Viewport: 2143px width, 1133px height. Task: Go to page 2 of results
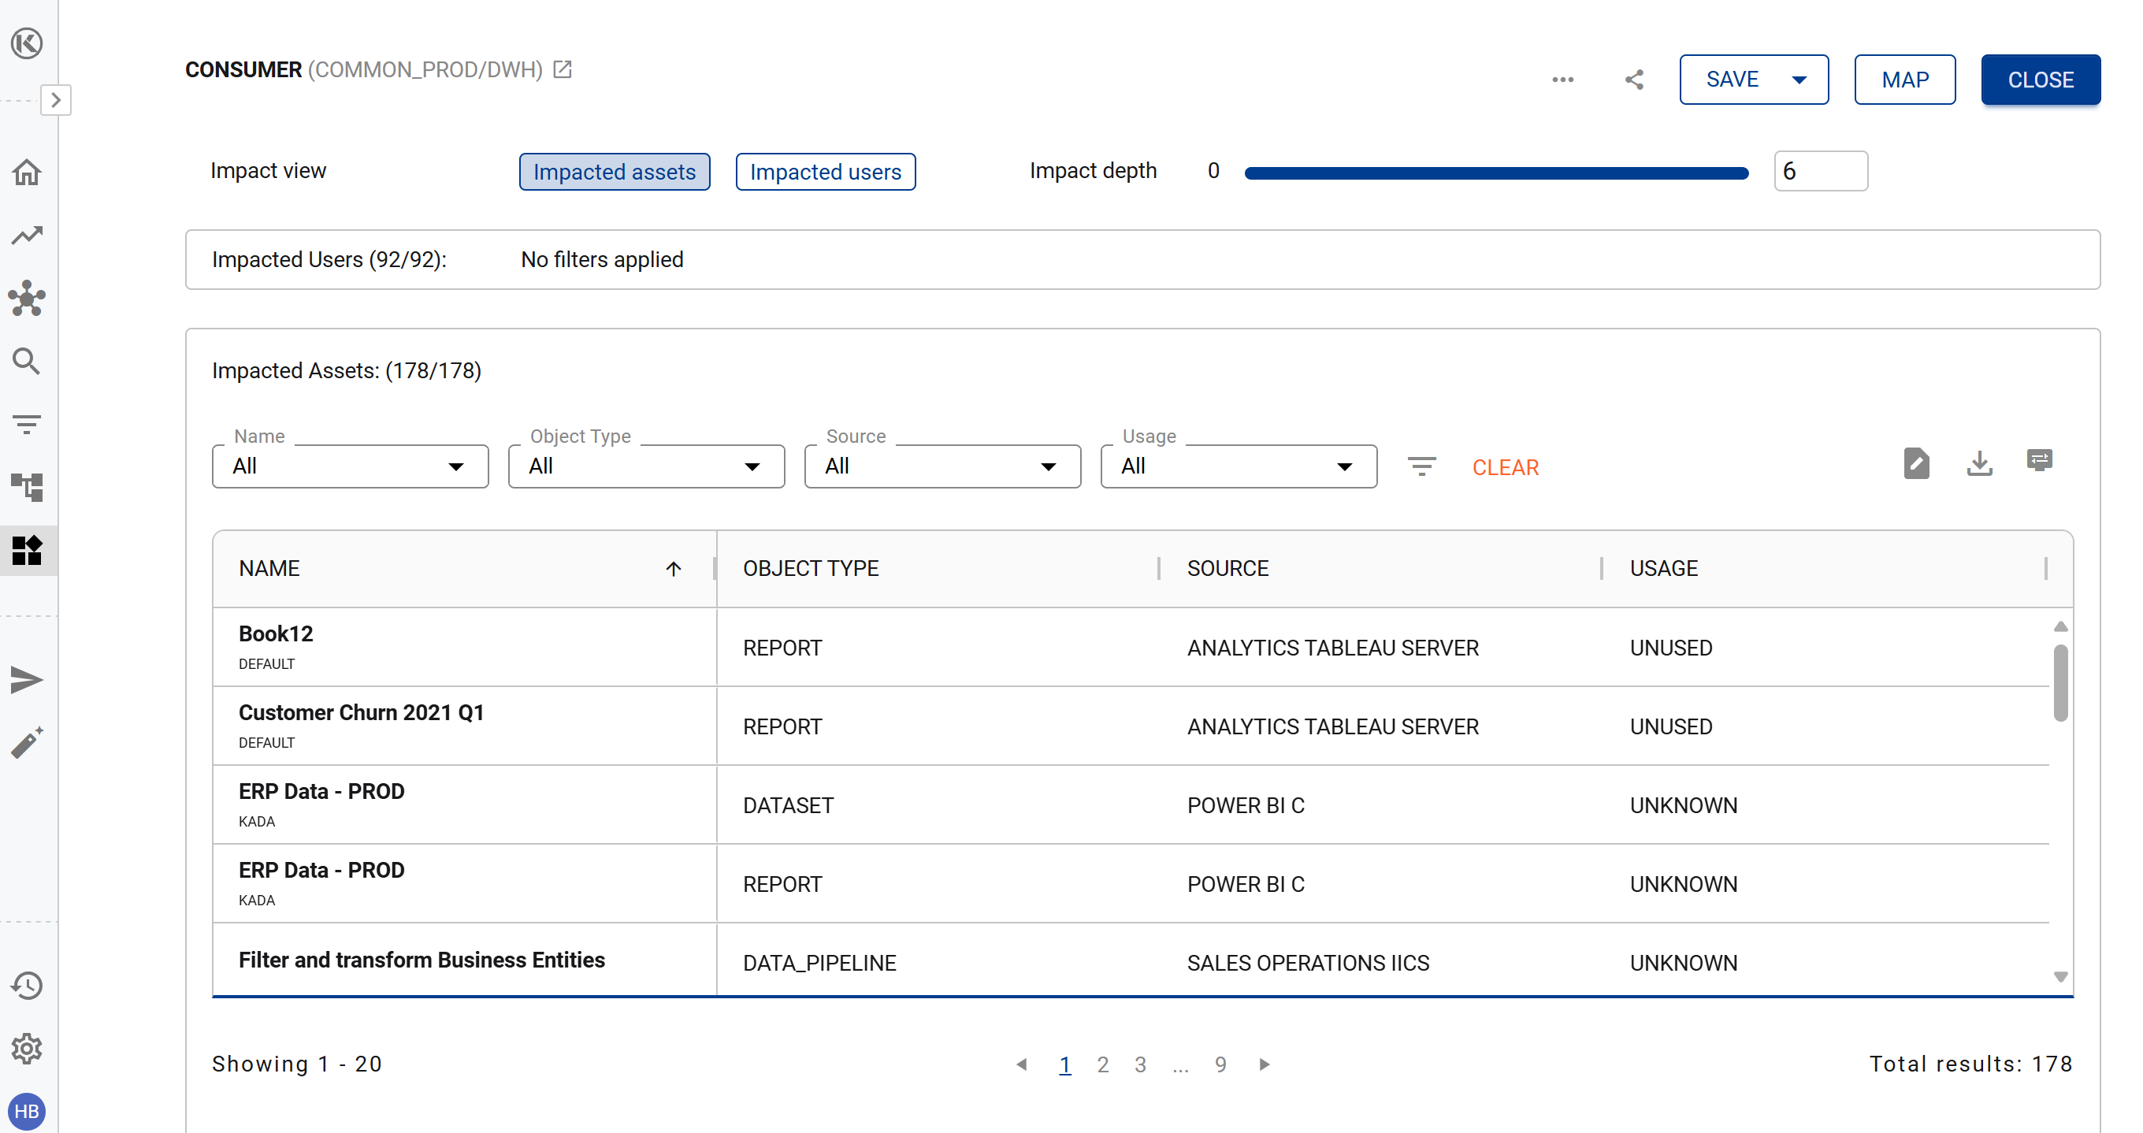tap(1102, 1064)
